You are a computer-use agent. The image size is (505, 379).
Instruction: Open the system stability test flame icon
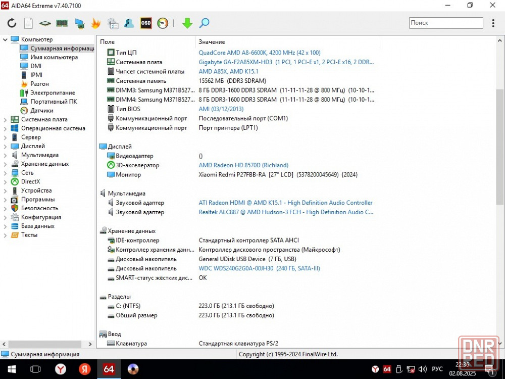click(x=95, y=23)
